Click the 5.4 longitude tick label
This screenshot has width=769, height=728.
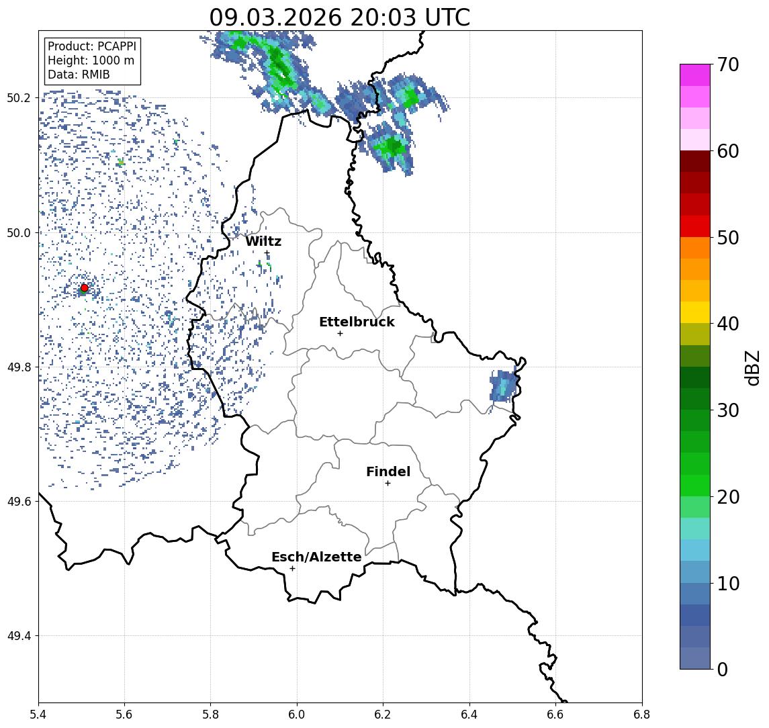pyautogui.click(x=38, y=715)
